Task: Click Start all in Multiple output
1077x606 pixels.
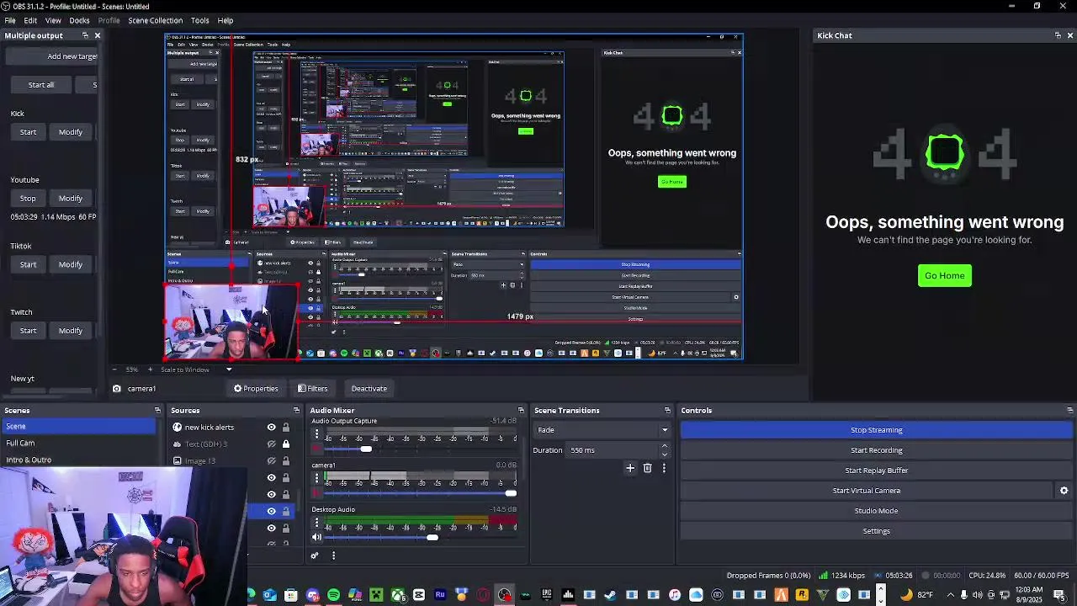Action: pyautogui.click(x=40, y=85)
